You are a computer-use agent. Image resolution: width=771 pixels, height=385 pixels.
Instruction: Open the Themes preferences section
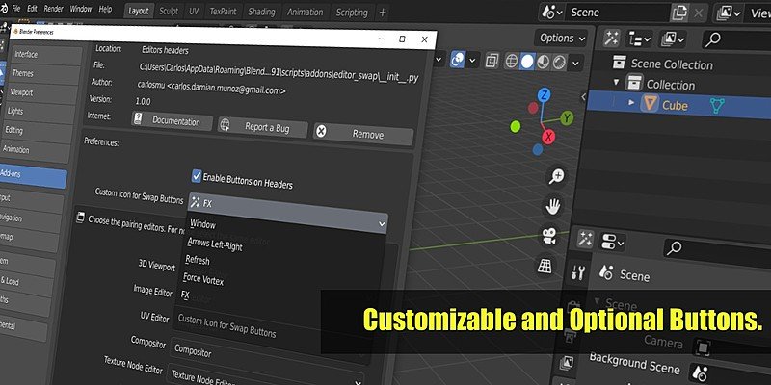pos(44,74)
